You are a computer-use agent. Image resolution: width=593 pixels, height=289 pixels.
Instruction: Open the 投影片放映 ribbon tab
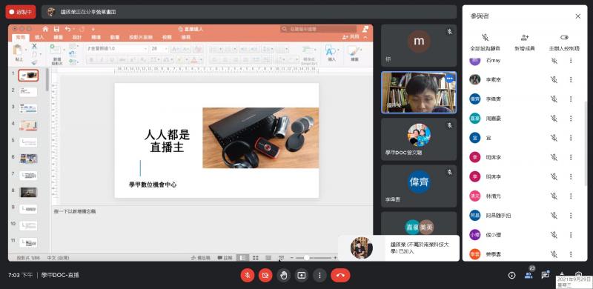point(141,38)
